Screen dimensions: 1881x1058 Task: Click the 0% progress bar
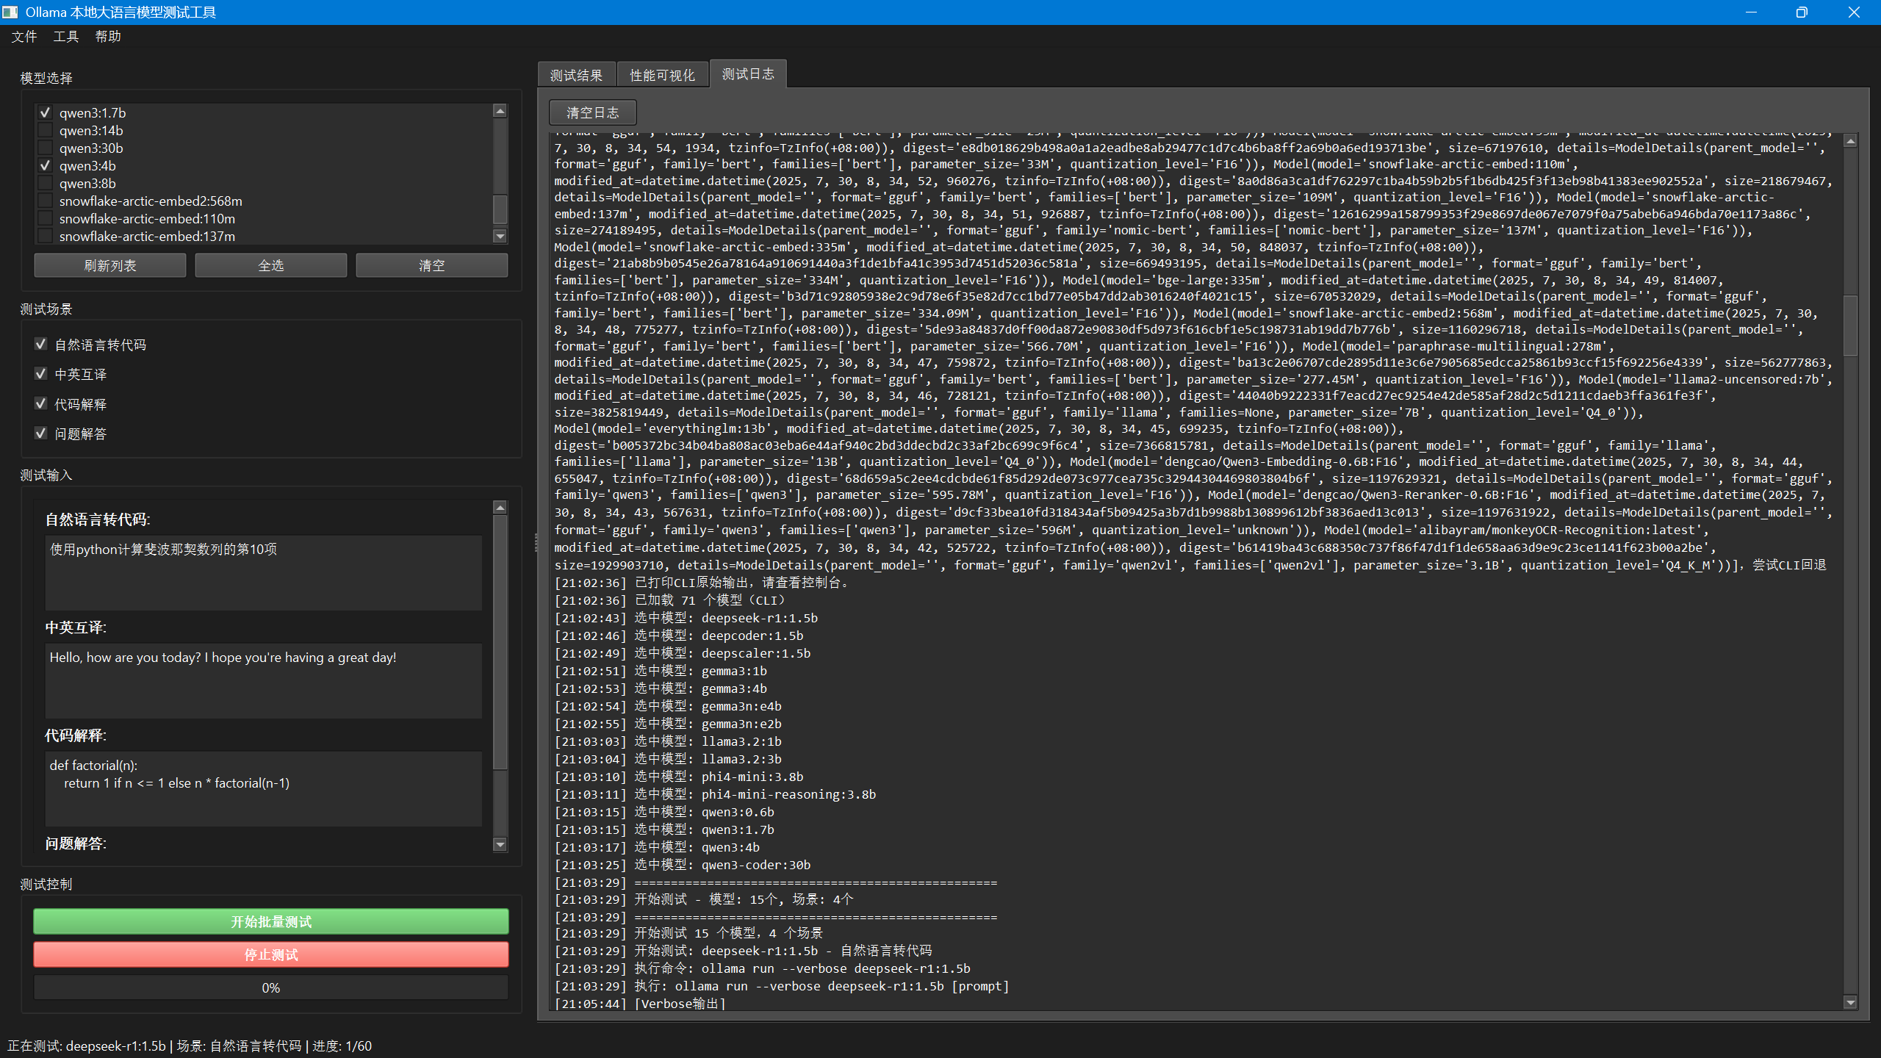270,987
